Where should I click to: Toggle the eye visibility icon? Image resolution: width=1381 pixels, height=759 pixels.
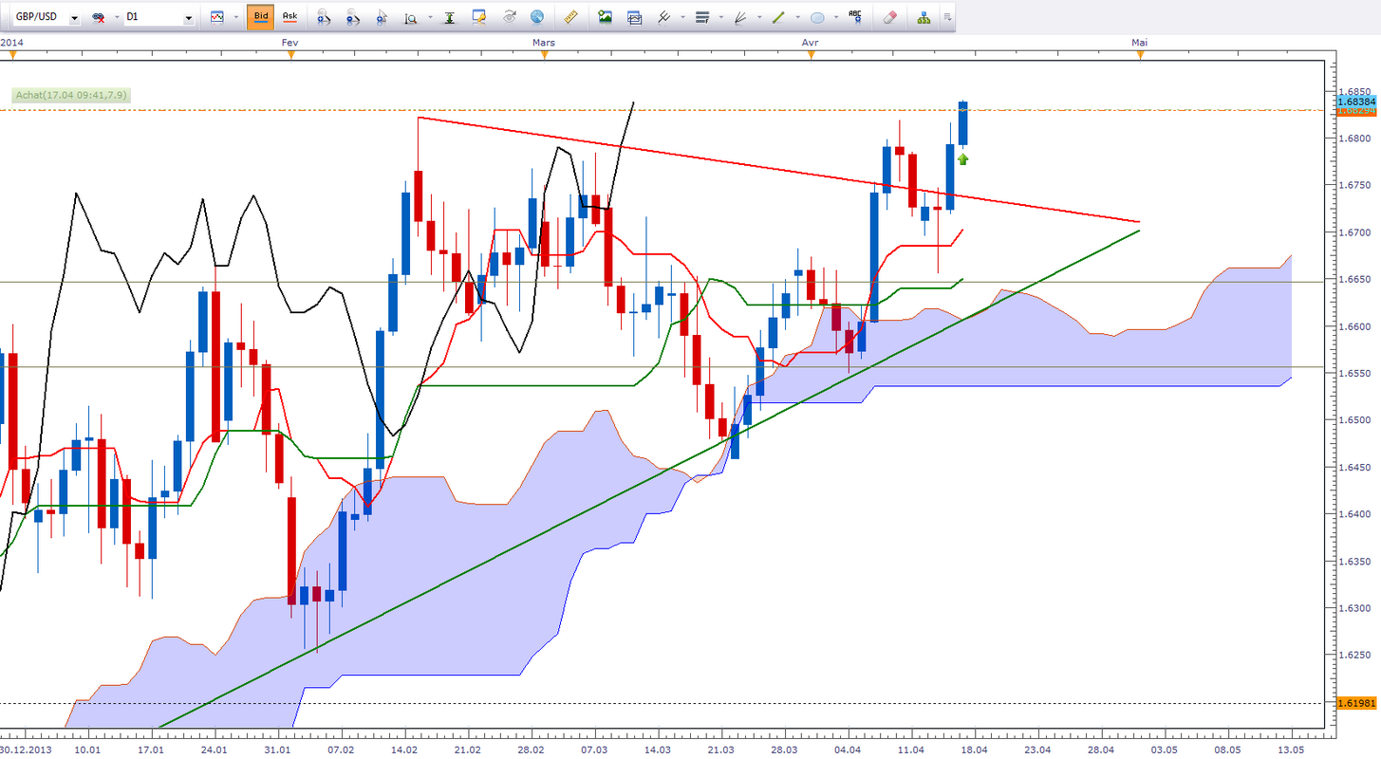pos(510,17)
